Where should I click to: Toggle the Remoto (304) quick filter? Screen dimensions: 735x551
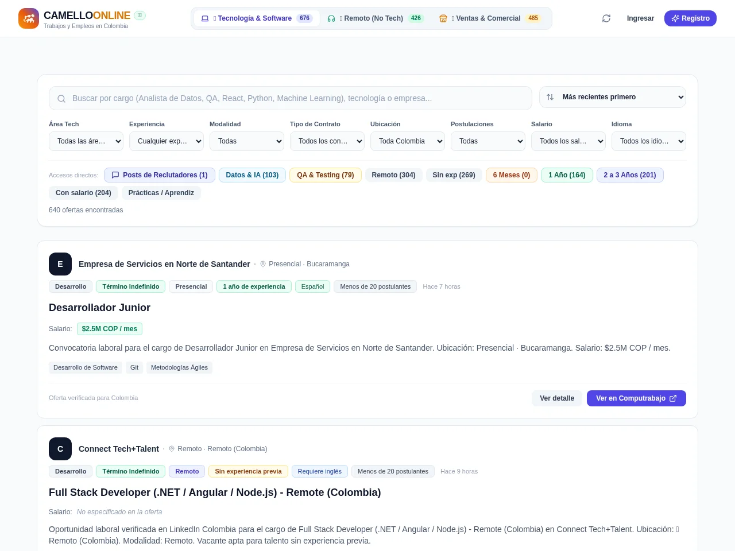[x=393, y=175]
